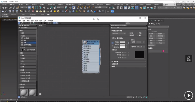Screen dimensions: 195x102
Task: Activate the Select and Rotate tool
Action: pos(48,8)
